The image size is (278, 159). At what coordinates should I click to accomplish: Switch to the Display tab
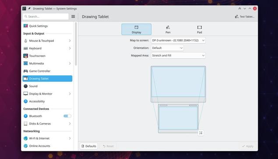(x=136, y=29)
